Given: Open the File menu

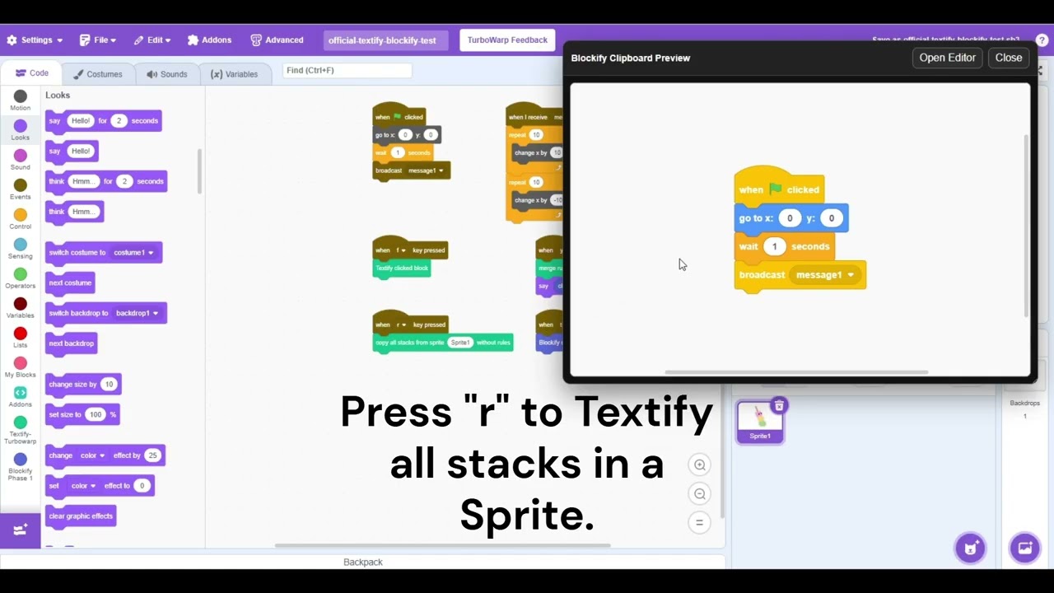Looking at the screenshot, I should click(x=97, y=40).
